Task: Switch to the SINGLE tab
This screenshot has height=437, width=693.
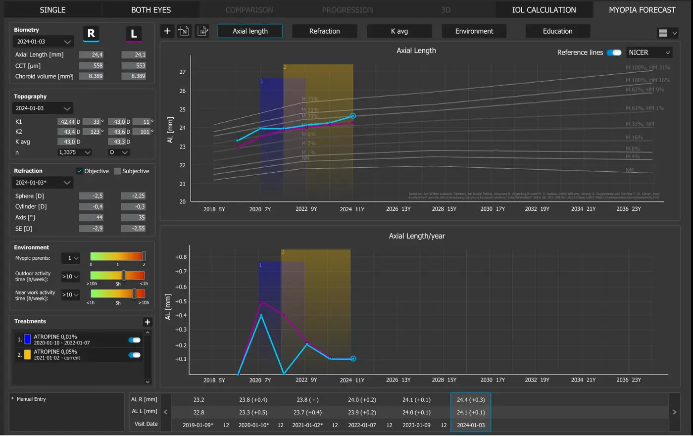Action: coord(52,10)
